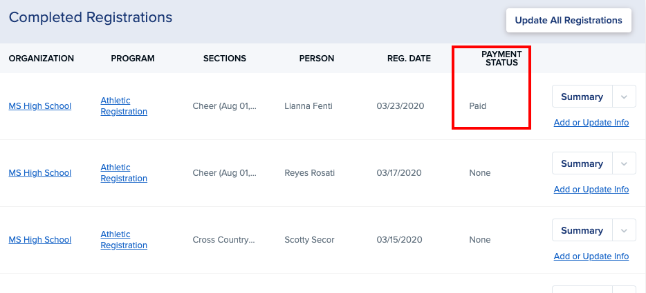Click Add or Update Info for Lianna Fenti
This screenshot has width=646, height=293.
(x=591, y=123)
